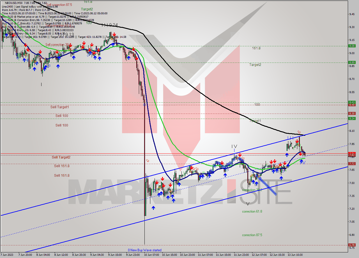The width and height of the screenshot is (359, 258).
Task: Click the 8.70 price axis value
Action: (353, 79)
